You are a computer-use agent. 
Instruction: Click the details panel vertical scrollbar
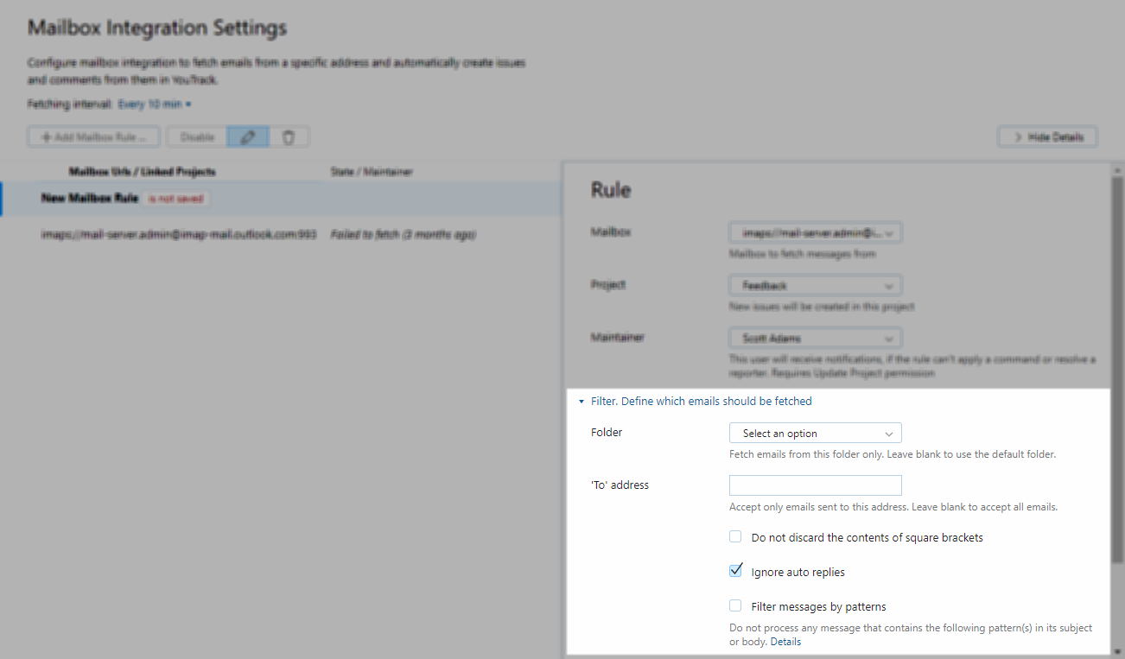[x=1117, y=363]
